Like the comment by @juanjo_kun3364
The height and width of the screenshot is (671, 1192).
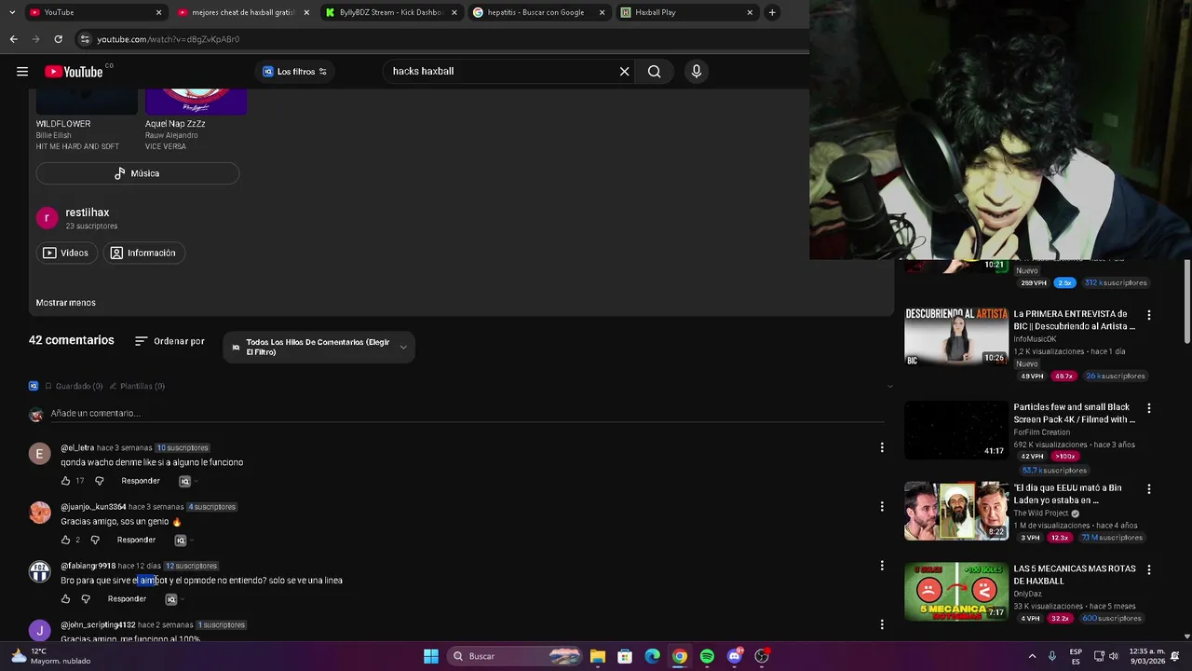[65, 540]
